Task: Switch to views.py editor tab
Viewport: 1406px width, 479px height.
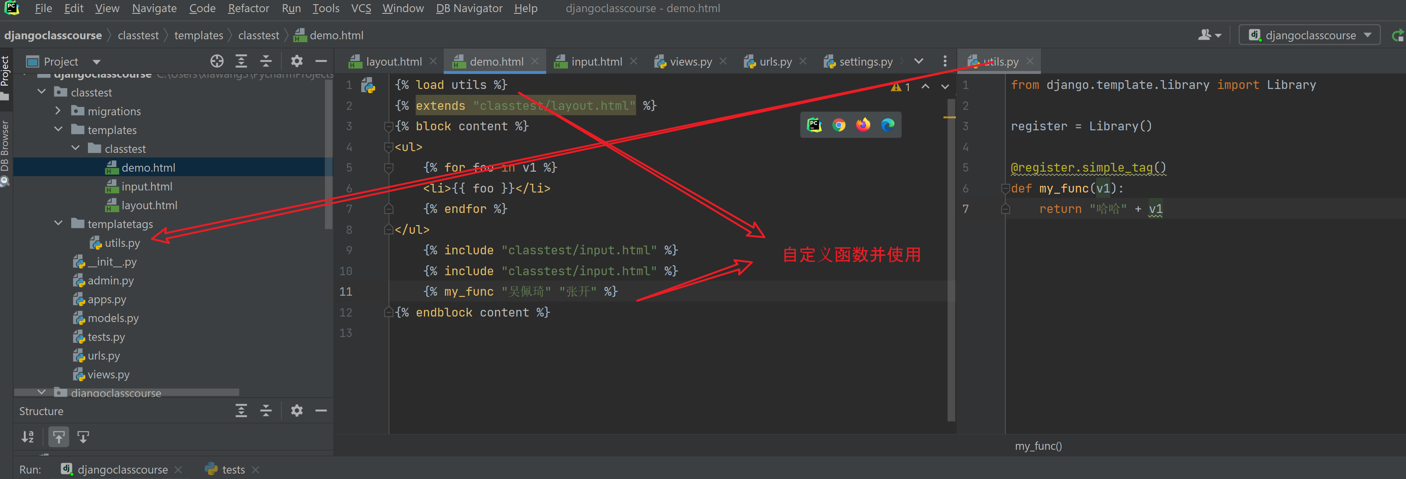Action: coord(690,61)
